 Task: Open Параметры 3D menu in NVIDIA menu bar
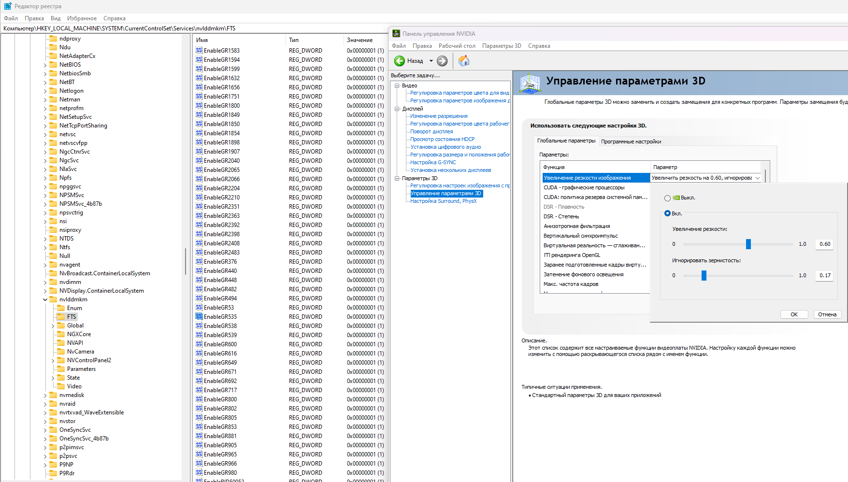point(502,46)
